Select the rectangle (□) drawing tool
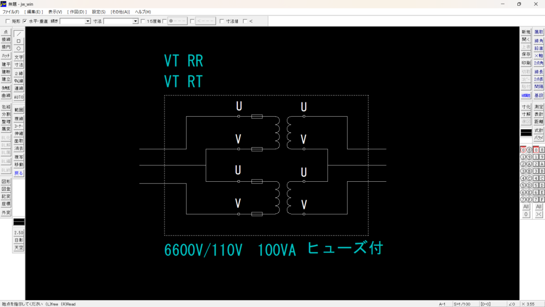 click(19, 41)
